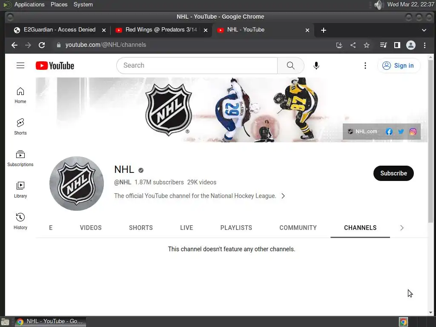
Task: Open Chrome media controls icon
Action: coord(384,45)
